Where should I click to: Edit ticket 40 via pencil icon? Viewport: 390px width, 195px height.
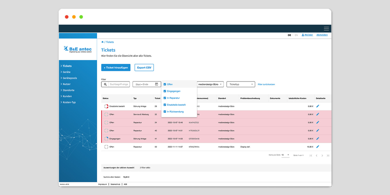pyautogui.click(x=317, y=131)
